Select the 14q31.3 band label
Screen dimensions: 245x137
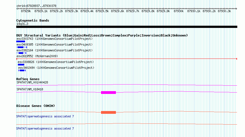pos(22,24)
